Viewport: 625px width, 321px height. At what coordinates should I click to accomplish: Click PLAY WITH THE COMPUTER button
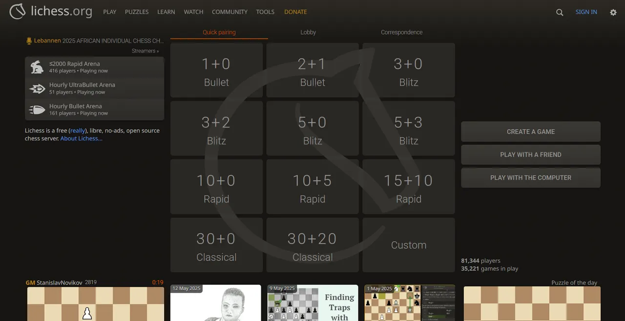coord(531,178)
